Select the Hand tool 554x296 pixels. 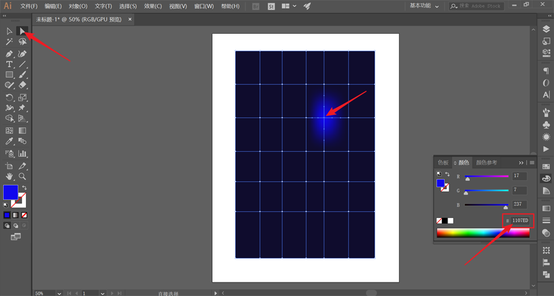[x=9, y=176]
